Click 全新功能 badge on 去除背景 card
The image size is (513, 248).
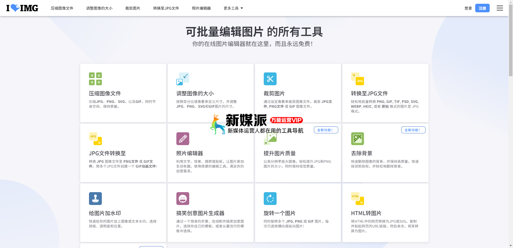[x=413, y=130]
